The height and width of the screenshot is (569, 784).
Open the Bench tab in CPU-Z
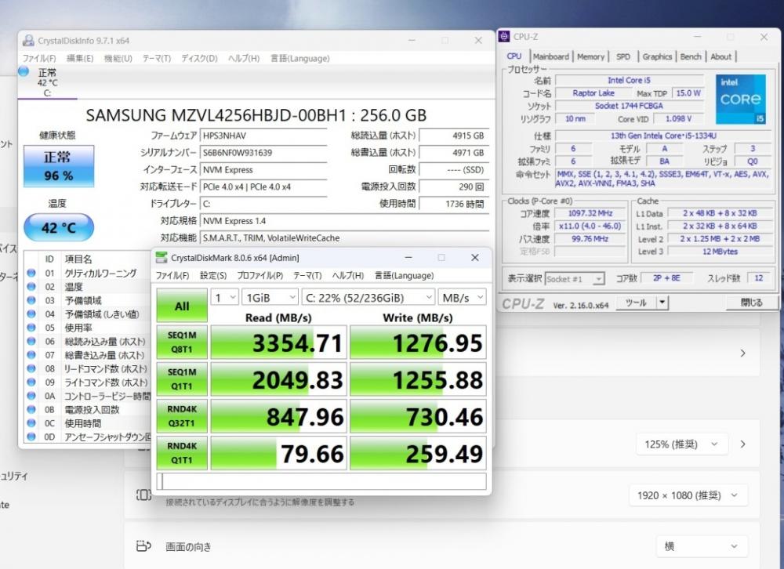(x=691, y=56)
